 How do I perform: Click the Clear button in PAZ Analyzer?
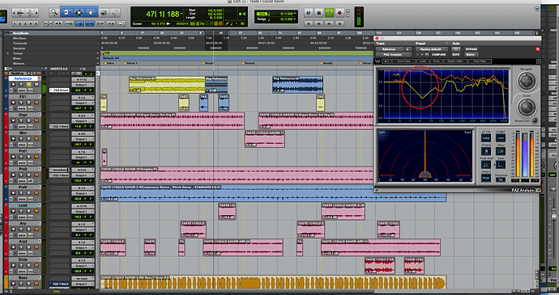(501, 164)
